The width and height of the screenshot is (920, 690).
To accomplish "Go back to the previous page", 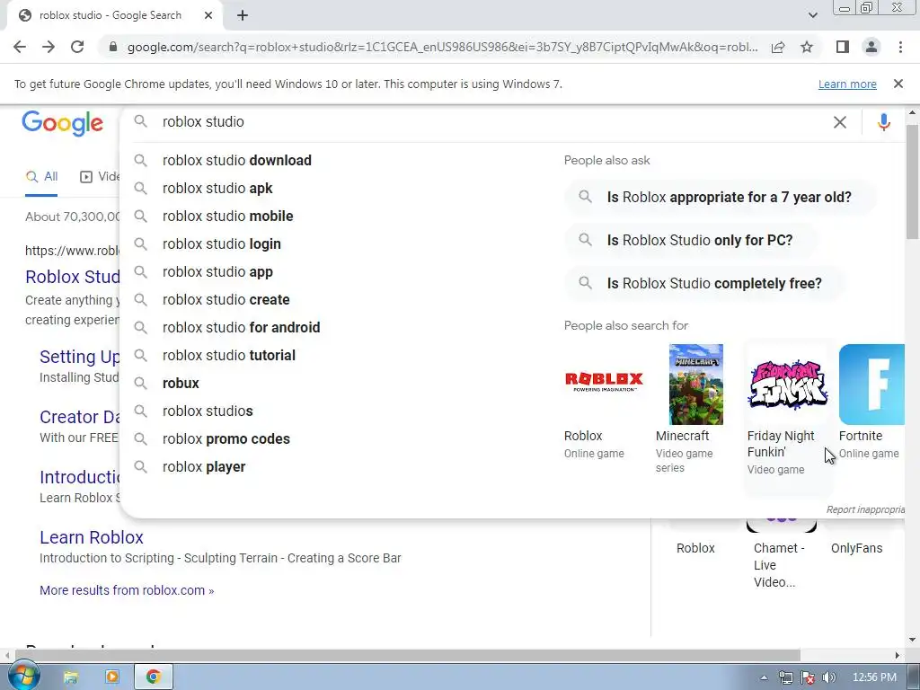I will [20, 47].
